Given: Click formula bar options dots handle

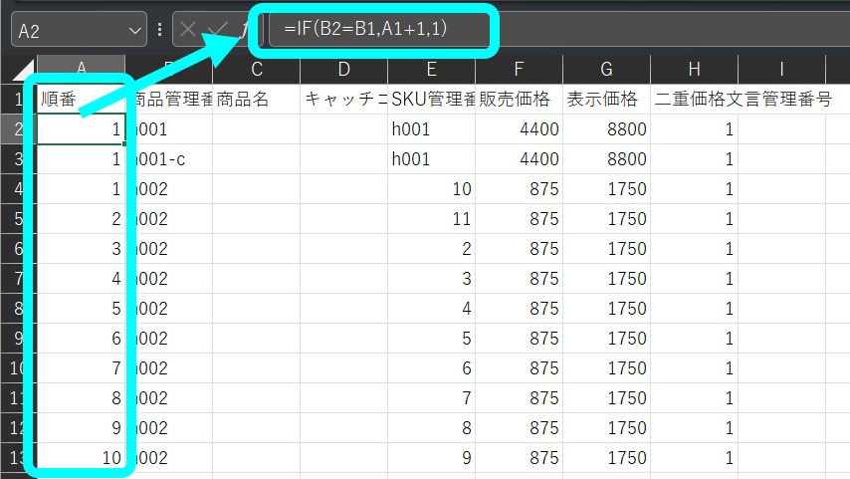Looking at the screenshot, I should tap(159, 29).
